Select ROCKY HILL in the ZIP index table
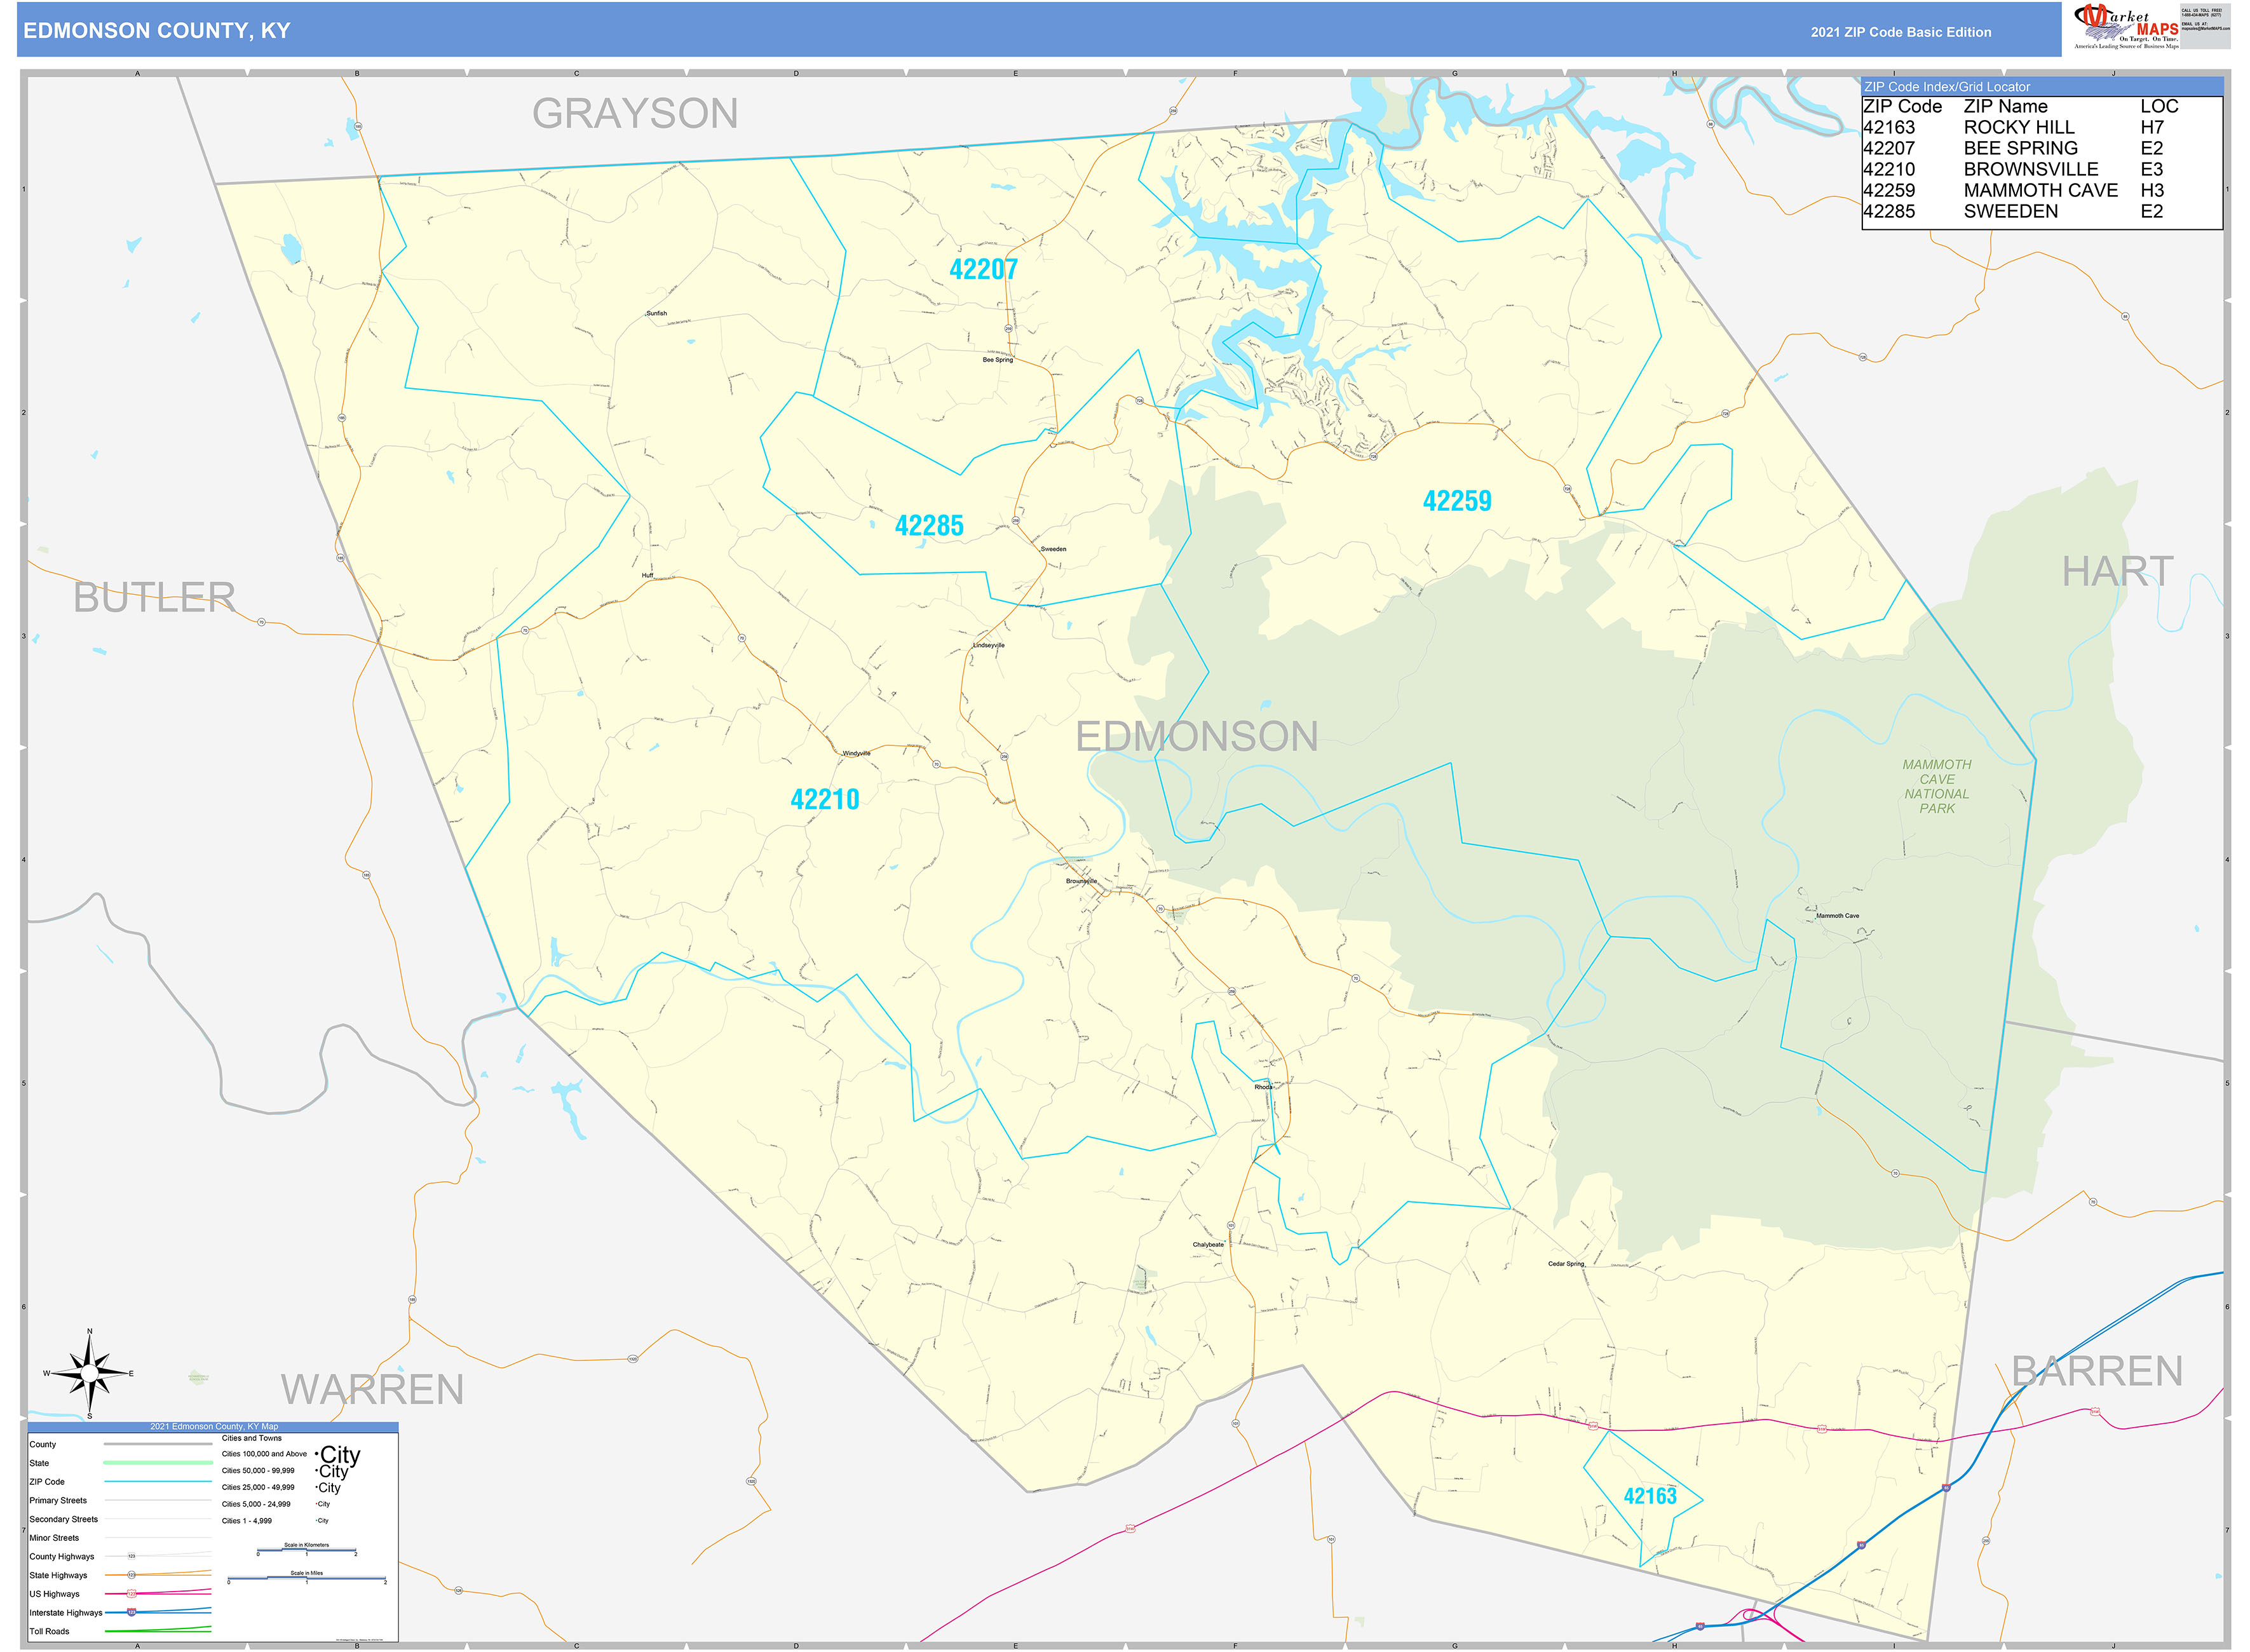Viewport: 2250px width, 1652px height. [2019, 127]
